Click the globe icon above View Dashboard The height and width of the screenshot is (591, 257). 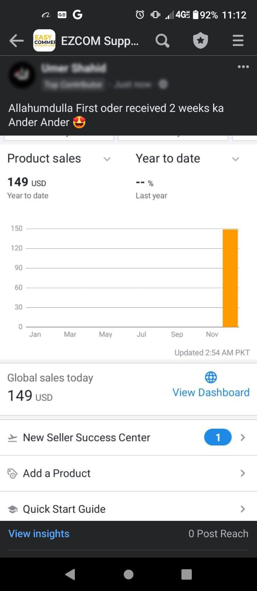click(211, 377)
